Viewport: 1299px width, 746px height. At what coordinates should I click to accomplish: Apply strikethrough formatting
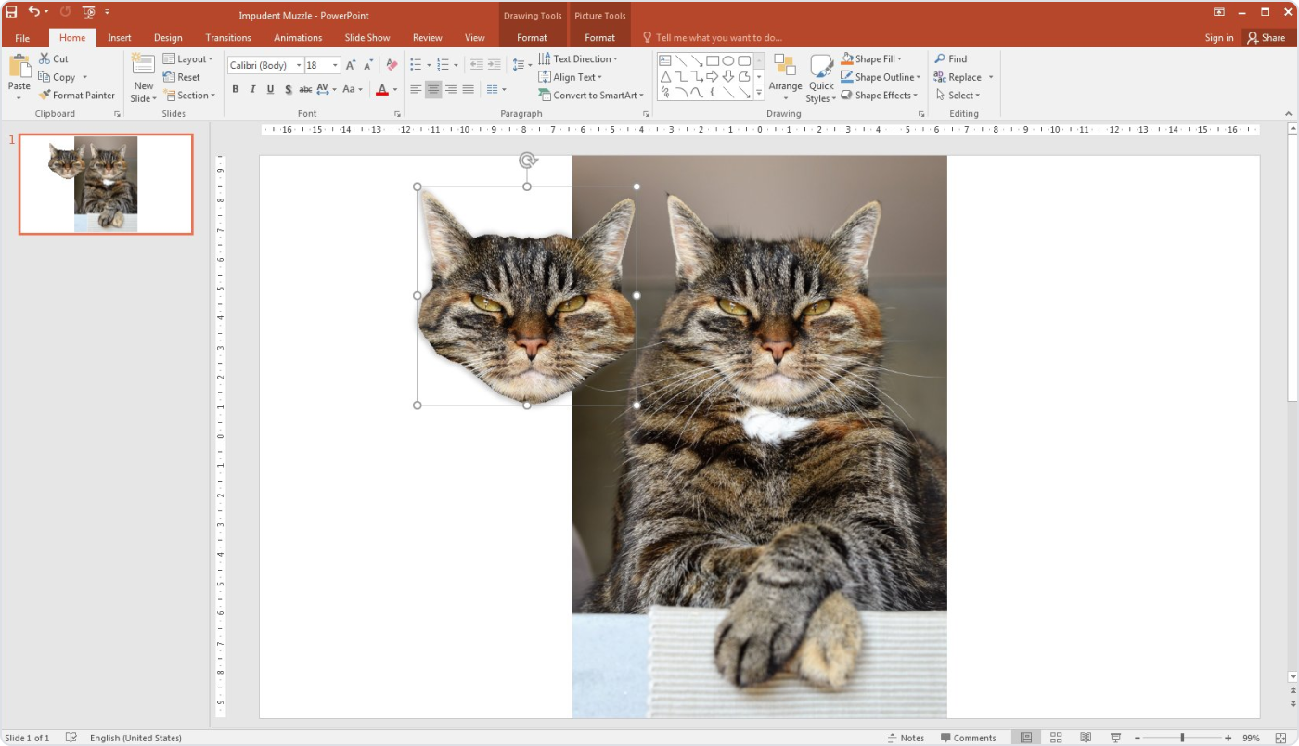pos(305,89)
